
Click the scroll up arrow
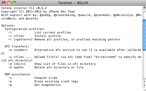click(144, 82)
